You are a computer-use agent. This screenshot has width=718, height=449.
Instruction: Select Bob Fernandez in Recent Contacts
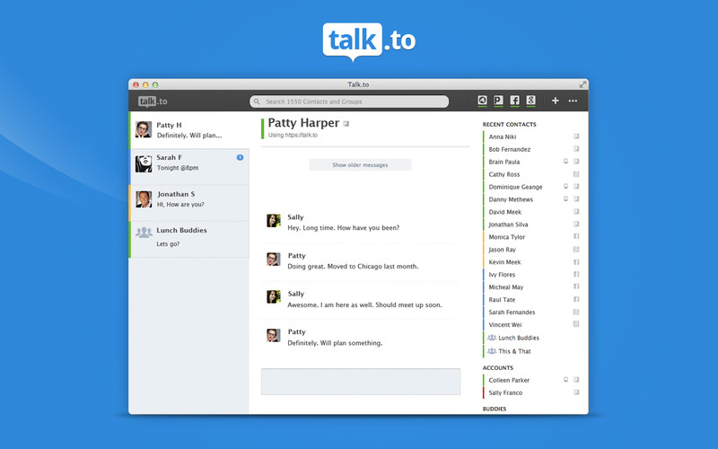[509, 149]
